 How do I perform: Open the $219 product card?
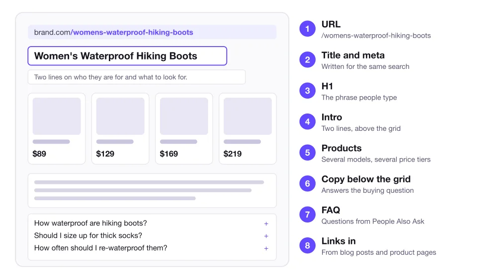tap(248, 129)
